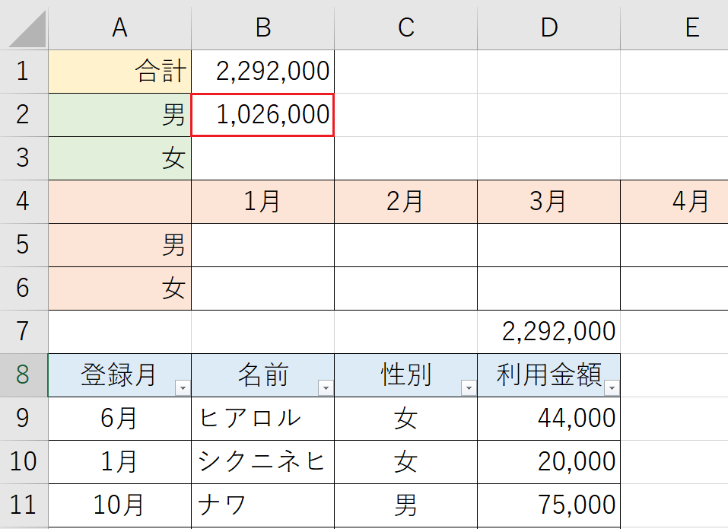Select row 5 header
728x529 pixels.
(24, 245)
